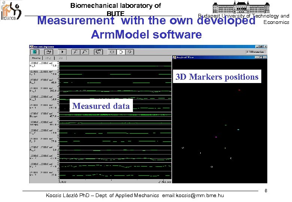Click the time axis end label in seconds

tap(165, 182)
